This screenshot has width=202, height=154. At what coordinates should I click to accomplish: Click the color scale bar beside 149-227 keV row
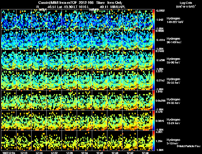[154, 19]
